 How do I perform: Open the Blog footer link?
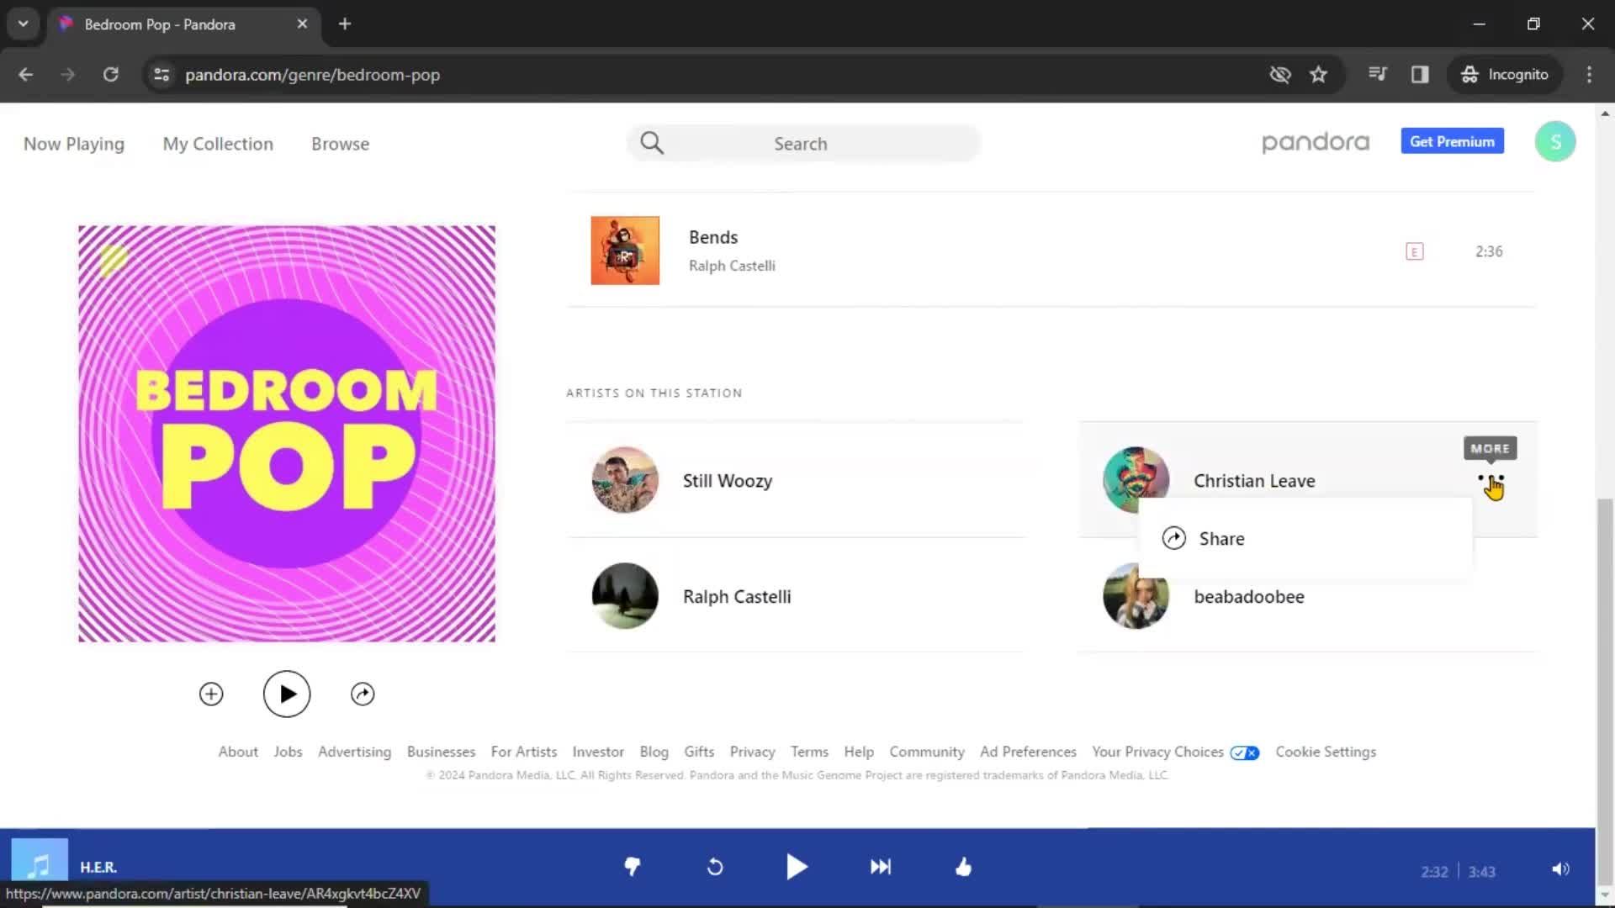(654, 752)
